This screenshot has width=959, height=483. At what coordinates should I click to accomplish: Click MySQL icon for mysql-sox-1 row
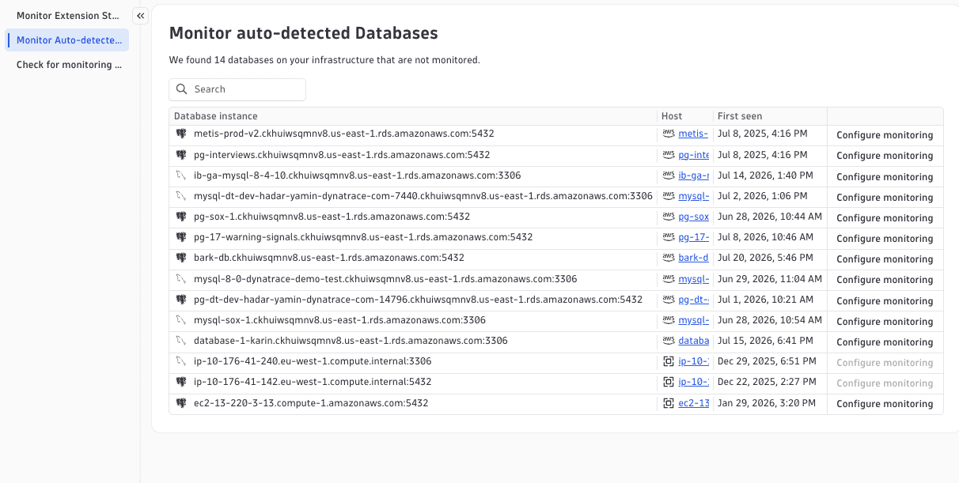[181, 320]
